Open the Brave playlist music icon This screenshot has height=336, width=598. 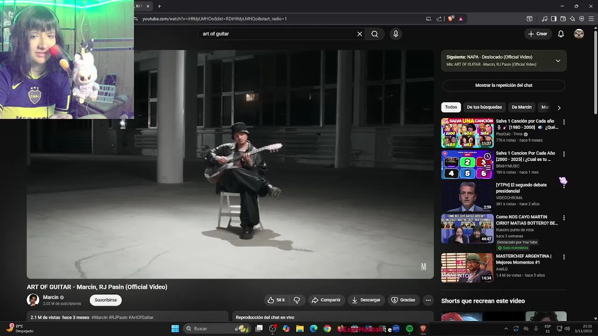tap(544, 19)
